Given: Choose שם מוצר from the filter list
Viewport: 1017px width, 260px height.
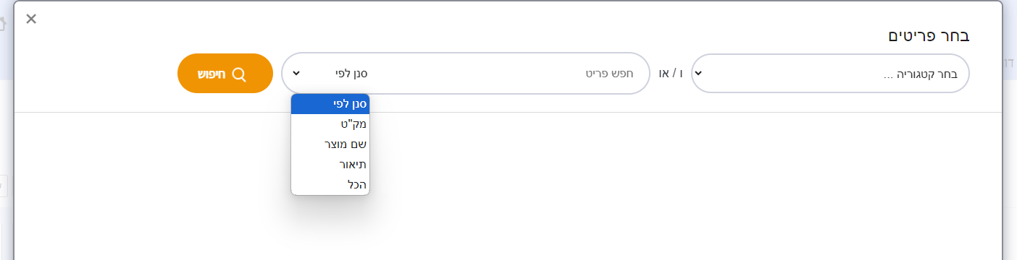Looking at the screenshot, I should (x=330, y=144).
